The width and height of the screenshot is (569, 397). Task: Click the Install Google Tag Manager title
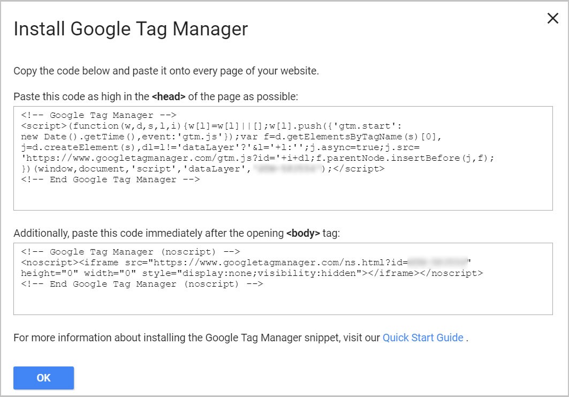click(x=131, y=28)
